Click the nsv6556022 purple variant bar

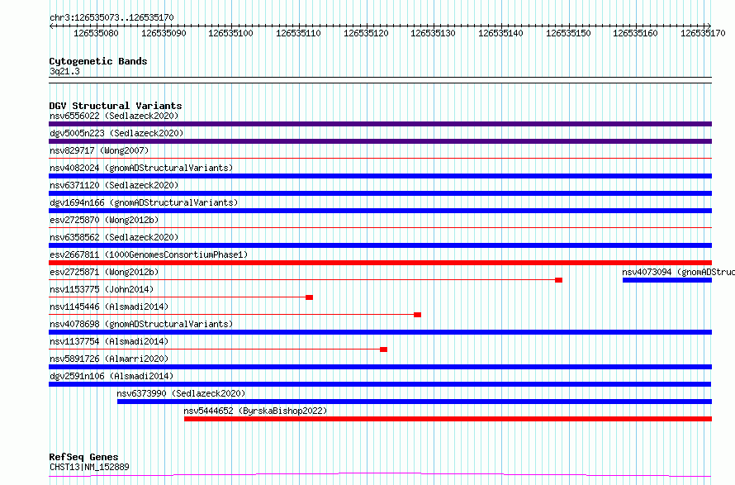[x=380, y=124]
